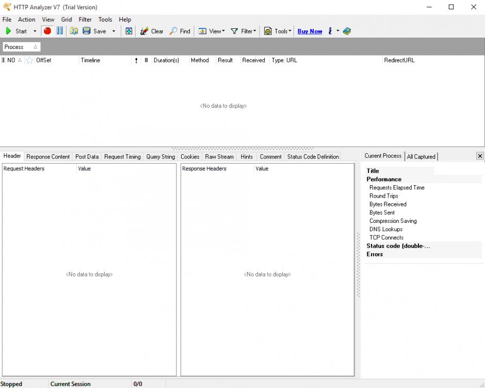The image size is (485, 388).
Task: Click the green Start capture button
Action: click(x=16, y=31)
